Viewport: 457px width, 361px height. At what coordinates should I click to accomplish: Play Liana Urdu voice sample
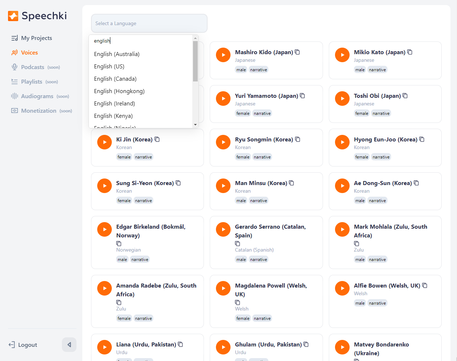pyautogui.click(x=105, y=347)
